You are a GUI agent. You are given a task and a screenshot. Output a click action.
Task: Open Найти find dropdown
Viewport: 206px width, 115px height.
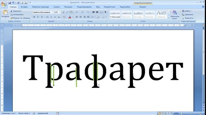(x=187, y=11)
